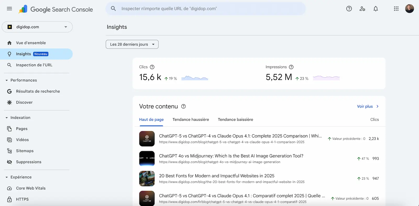Click the help icon beside Votre contenu
The image size is (419, 206).
(184, 106)
